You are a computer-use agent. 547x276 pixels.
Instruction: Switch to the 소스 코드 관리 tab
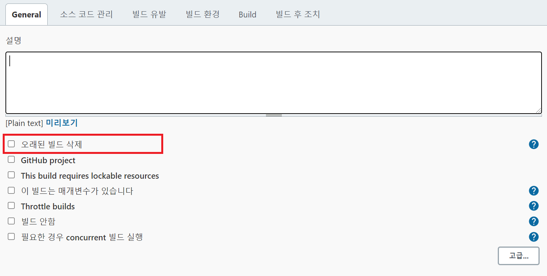(x=86, y=14)
